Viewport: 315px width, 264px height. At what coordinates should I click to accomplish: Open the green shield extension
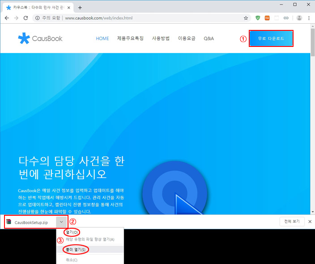(x=258, y=18)
